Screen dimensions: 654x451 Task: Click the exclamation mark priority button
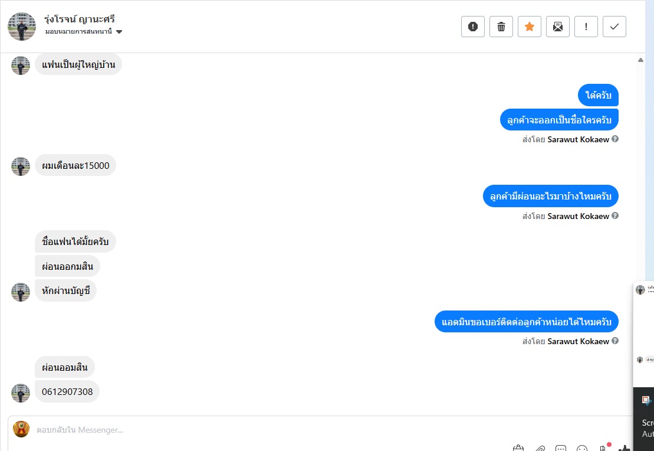(x=586, y=27)
